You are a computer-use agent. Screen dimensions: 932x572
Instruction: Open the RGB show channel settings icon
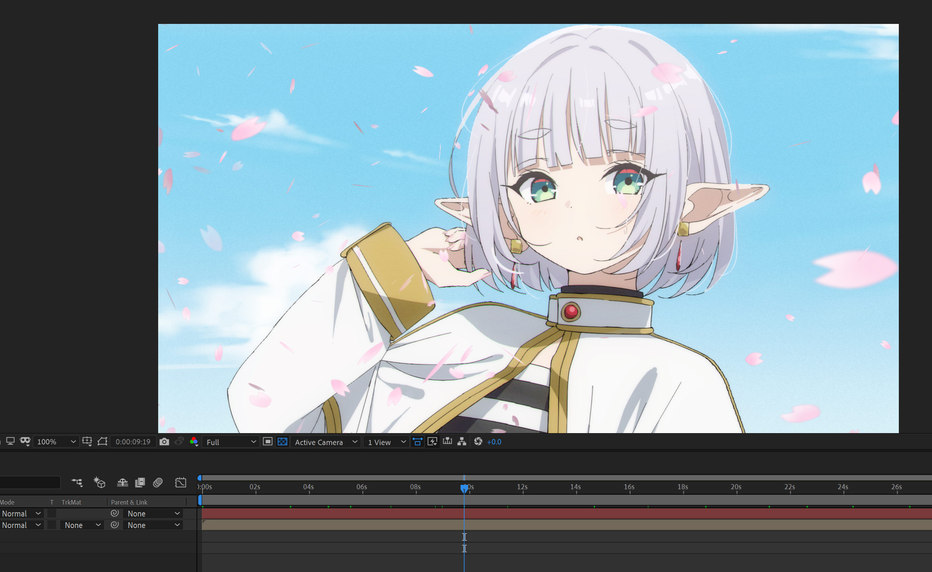coord(194,442)
